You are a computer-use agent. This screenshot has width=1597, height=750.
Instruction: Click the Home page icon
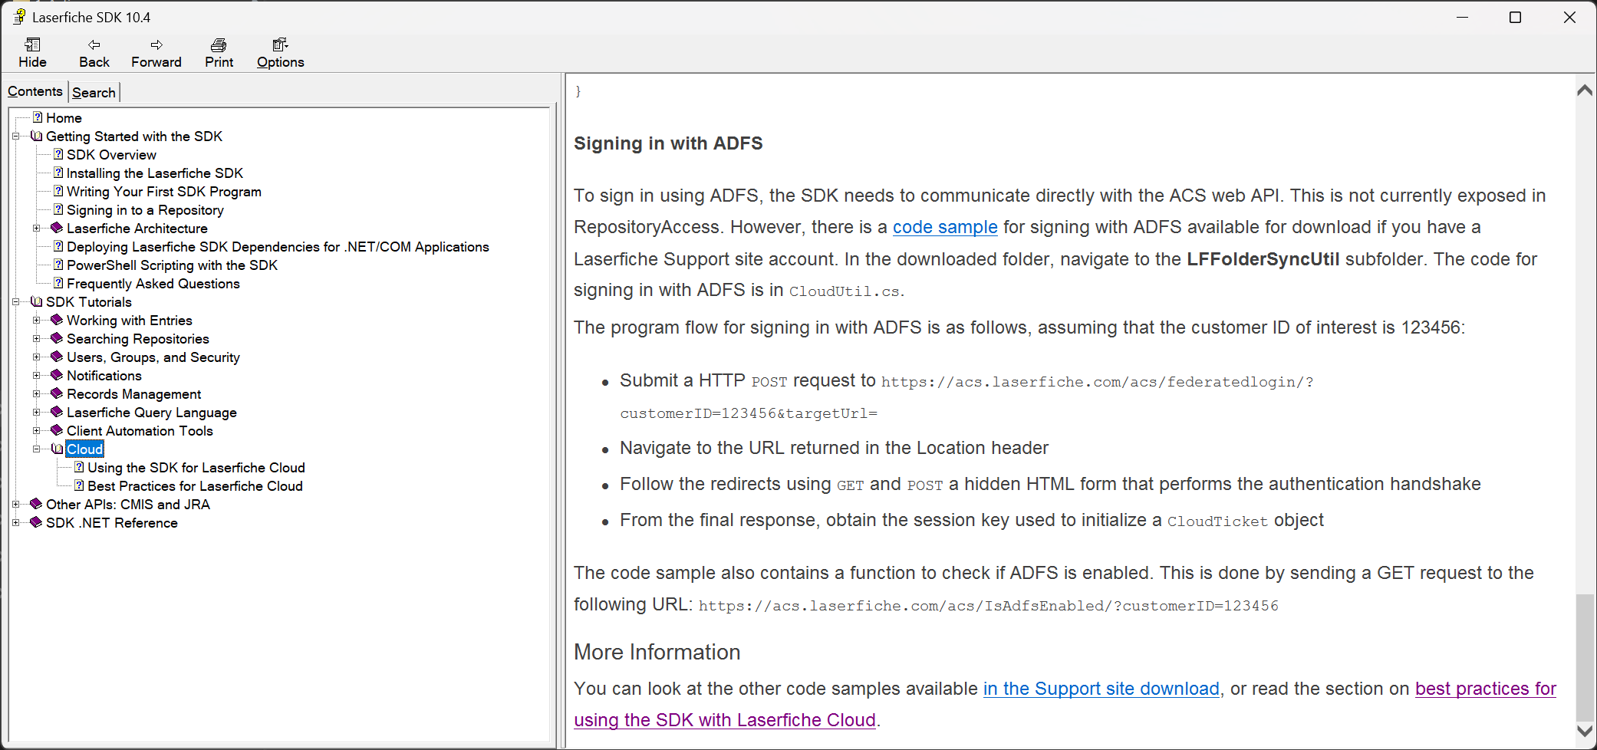coord(38,117)
